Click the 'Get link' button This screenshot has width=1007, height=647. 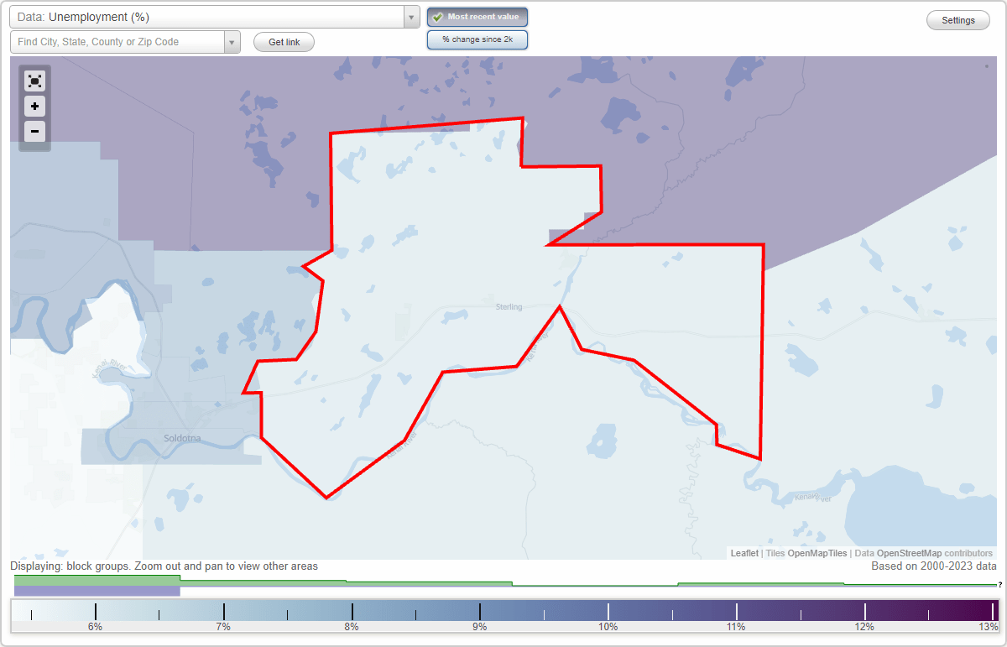tap(284, 42)
